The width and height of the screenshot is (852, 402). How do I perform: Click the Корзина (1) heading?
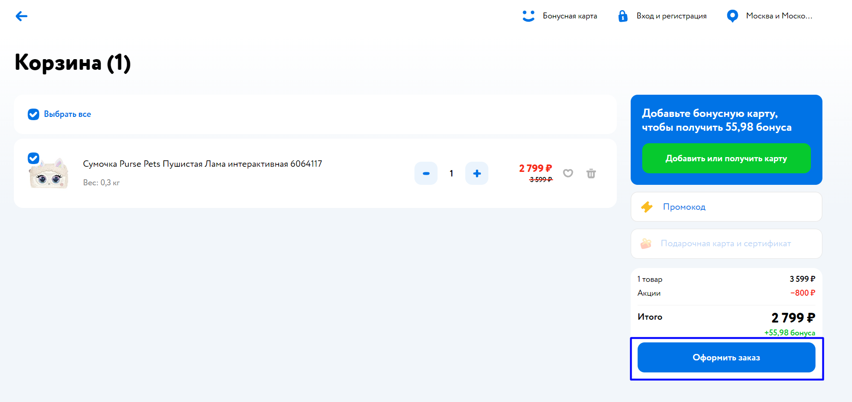click(73, 62)
